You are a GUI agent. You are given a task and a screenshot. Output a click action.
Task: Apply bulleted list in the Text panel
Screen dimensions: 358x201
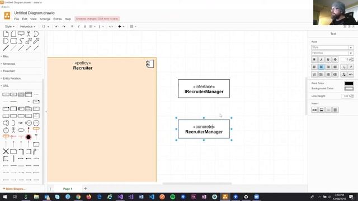[321, 74]
